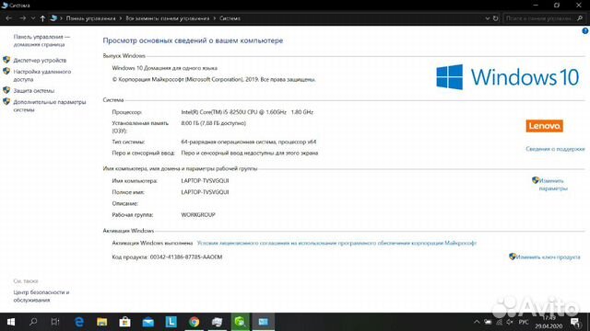
Task: Open Microsoft license terms link
Action: pos(336,243)
